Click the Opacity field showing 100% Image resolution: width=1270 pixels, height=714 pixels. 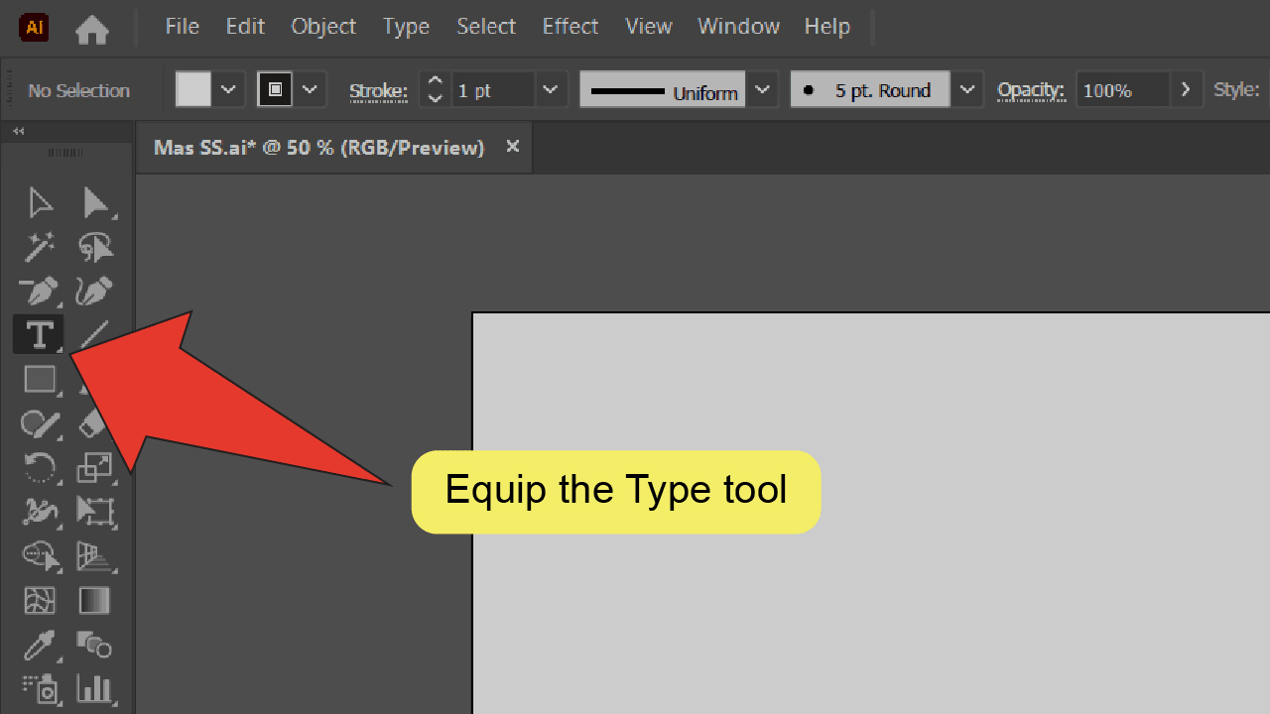(x=1122, y=90)
